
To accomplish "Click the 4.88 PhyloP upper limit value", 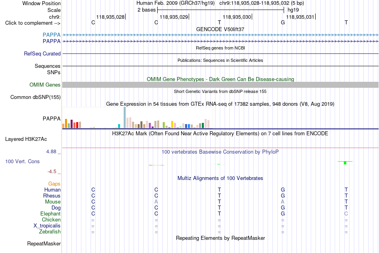I will click(51, 152).
